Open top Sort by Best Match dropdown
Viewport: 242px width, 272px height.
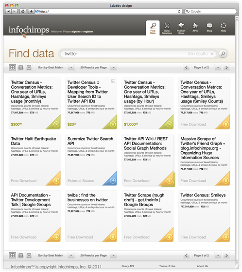tap(55, 67)
